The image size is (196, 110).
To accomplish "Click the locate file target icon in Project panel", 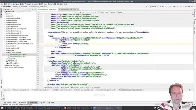I will pos(26,9).
